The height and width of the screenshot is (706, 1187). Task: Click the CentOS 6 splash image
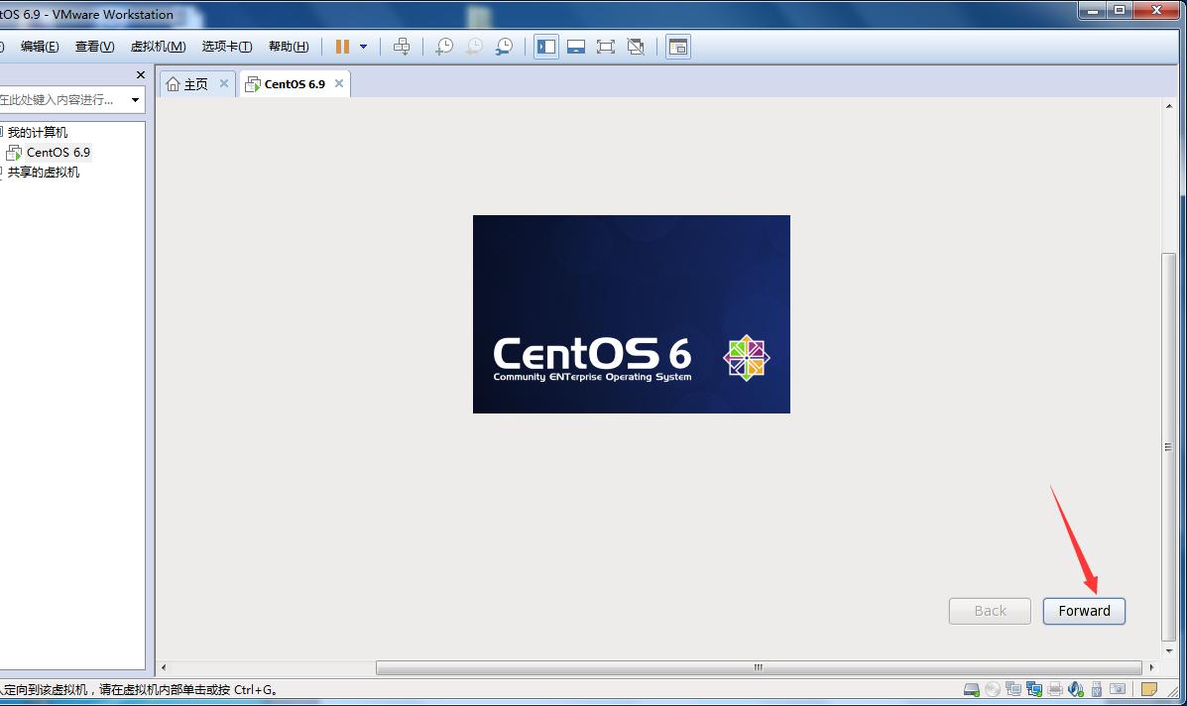(632, 314)
